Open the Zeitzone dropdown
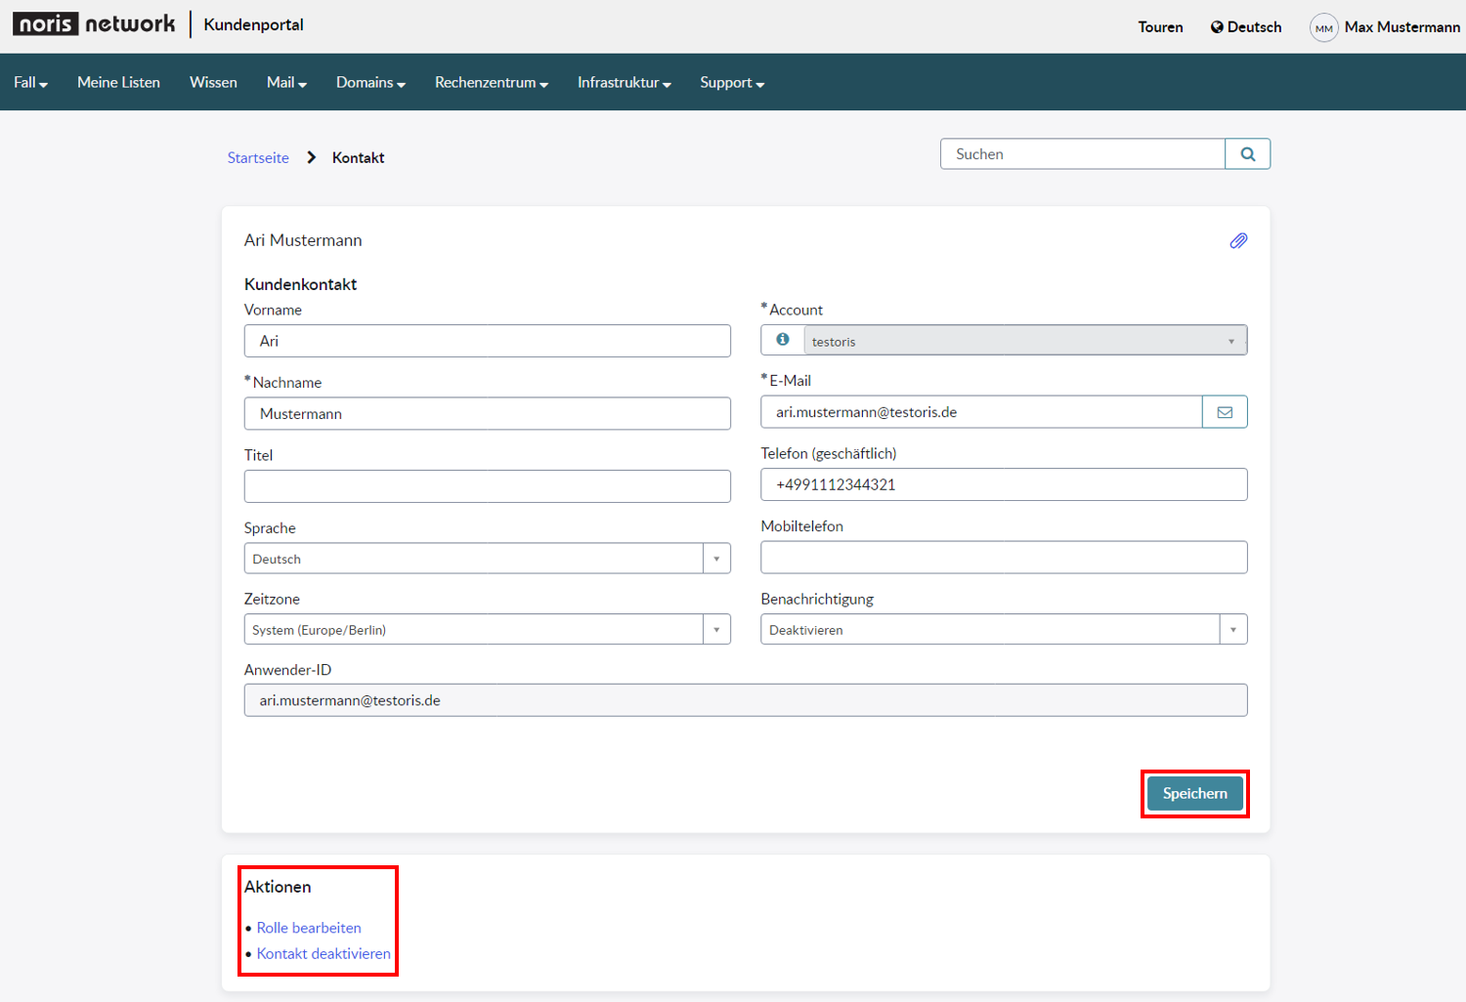This screenshot has height=1002, width=1466. 488,630
